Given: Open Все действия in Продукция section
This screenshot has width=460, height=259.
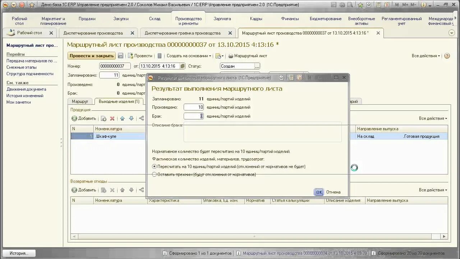Looking at the screenshot, I should (x=433, y=118).
